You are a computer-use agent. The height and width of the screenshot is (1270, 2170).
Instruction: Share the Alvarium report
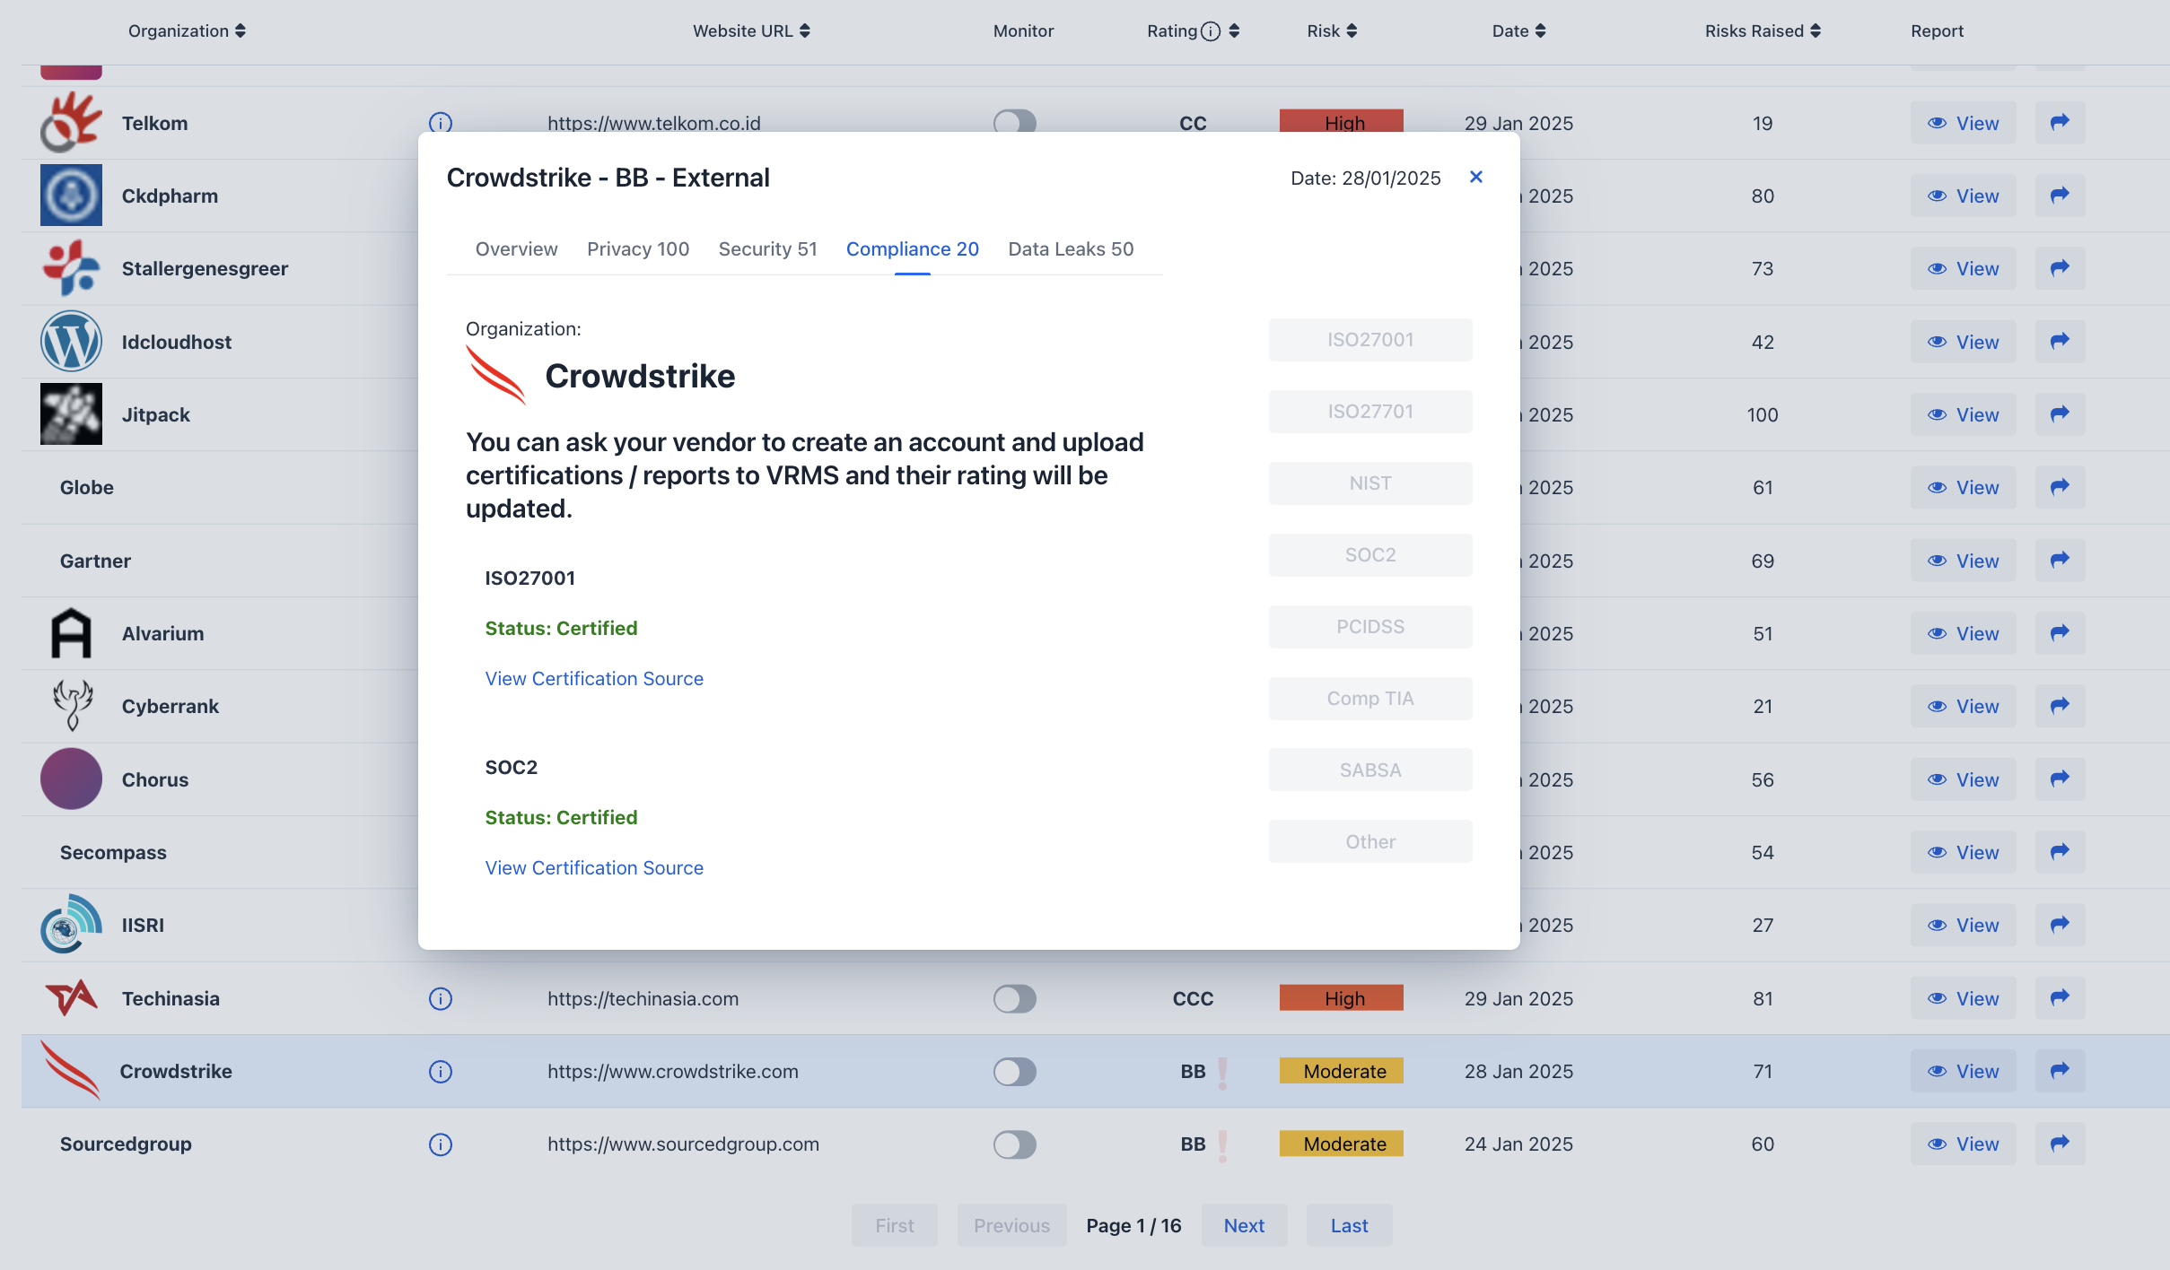click(x=2060, y=633)
